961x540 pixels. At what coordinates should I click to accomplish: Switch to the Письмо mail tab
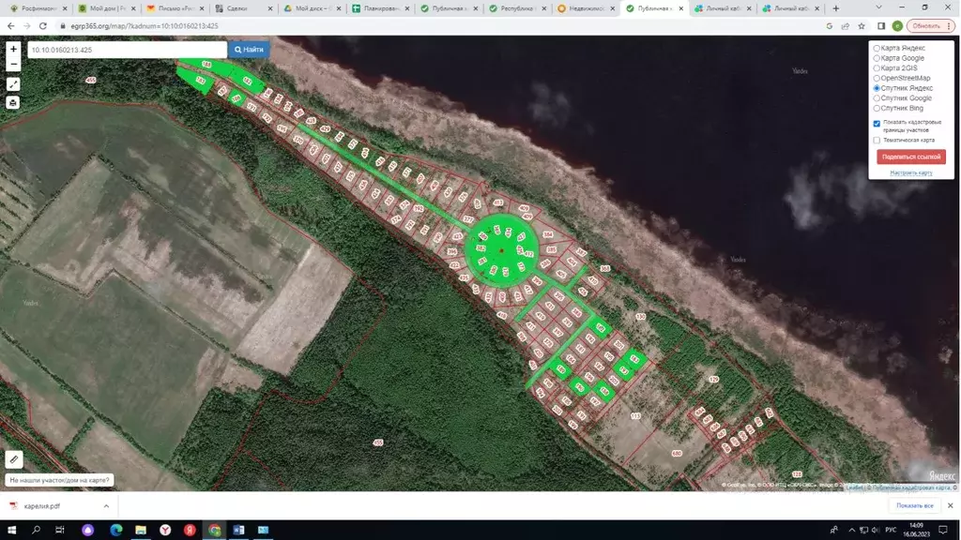[x=175, y=8]
